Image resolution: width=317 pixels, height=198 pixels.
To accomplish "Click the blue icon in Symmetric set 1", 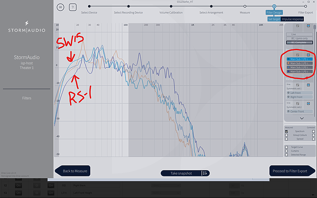I will click(x=308, y=85).
